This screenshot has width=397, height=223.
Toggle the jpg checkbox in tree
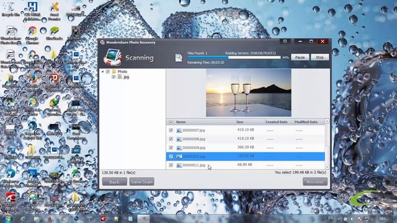[114, 77]
